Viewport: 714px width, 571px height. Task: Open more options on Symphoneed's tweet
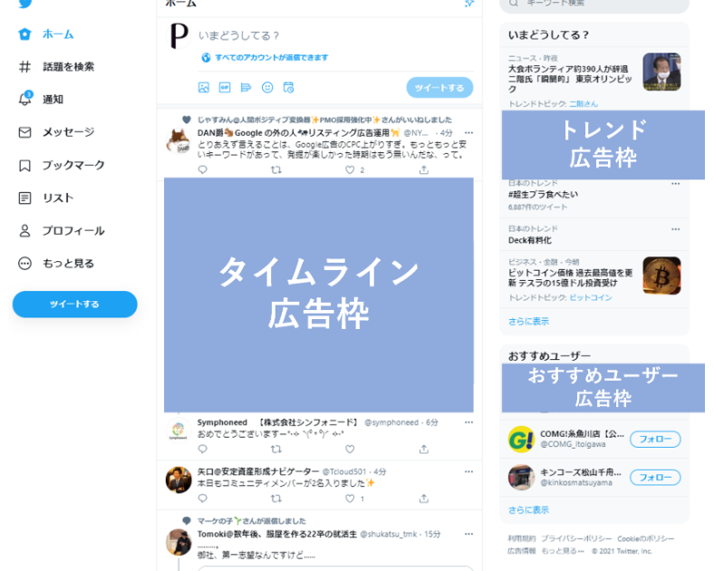click(468, 422)
